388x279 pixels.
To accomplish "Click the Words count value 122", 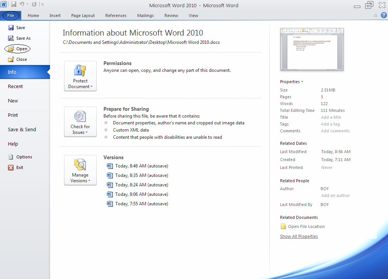I will pyautogui.click(x=324, y=104).
